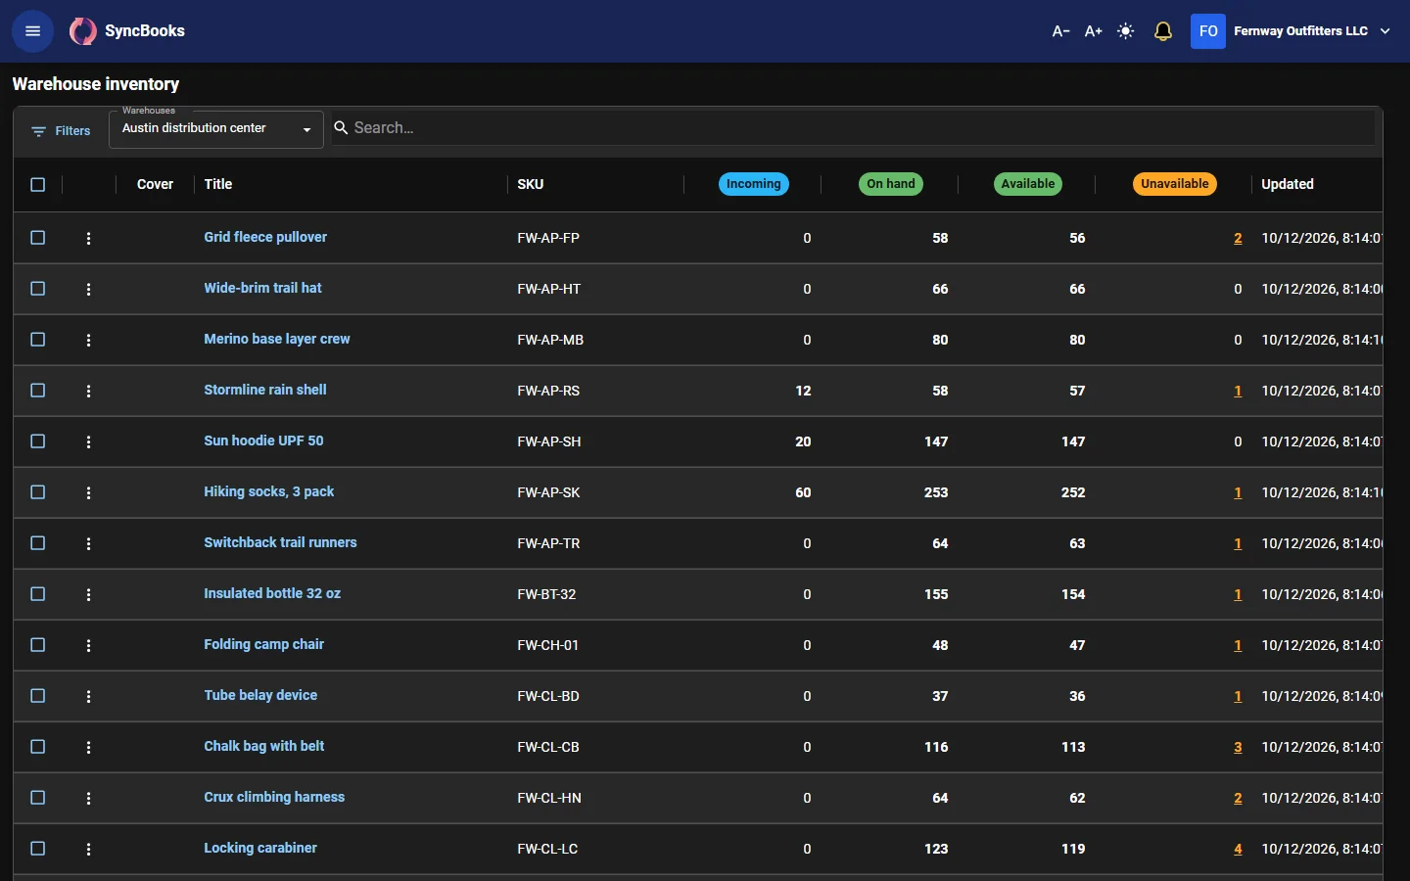
Task: Check the Wide-brim trail hat row
Action: click(x=38, y=289)
